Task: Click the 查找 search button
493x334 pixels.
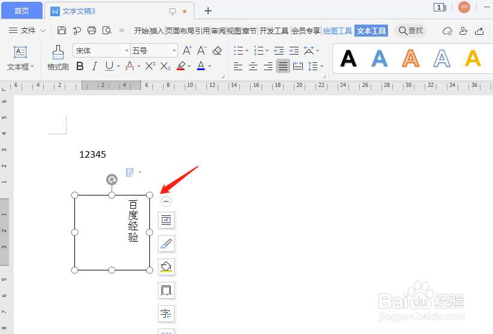Action: click(x=411, y=31)
